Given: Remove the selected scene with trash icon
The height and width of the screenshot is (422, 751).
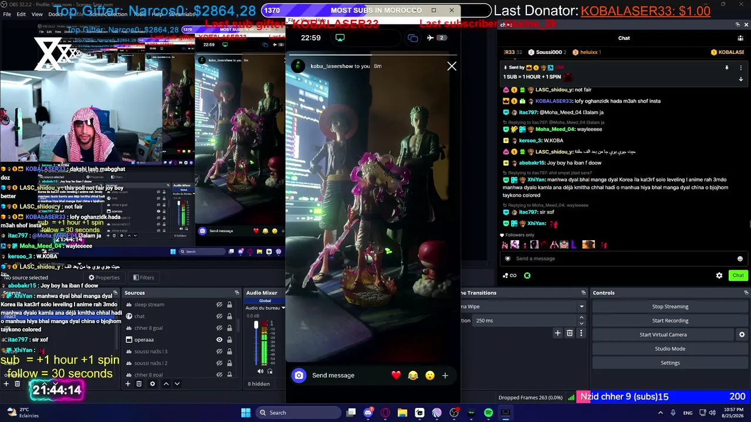Looking at the screenshot, I should pos(18,384).
